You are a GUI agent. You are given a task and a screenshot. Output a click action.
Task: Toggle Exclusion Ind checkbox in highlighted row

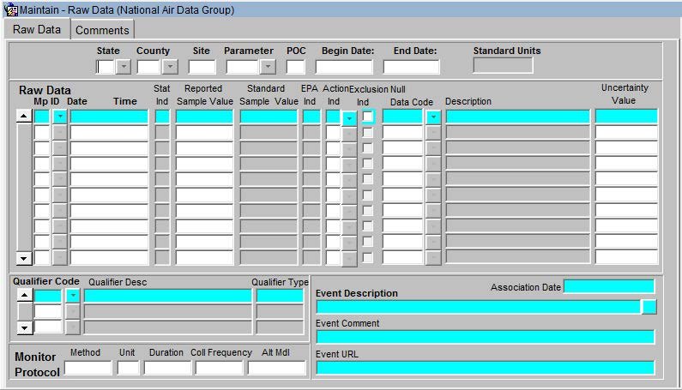[368, 117]
